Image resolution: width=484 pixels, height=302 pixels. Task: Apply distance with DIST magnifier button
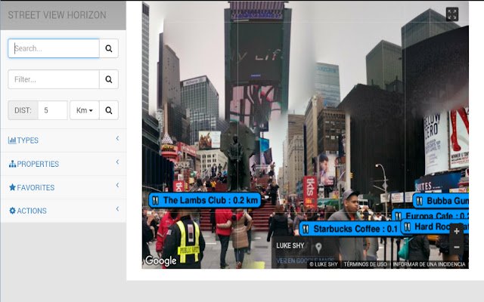[x=109, y=110]
